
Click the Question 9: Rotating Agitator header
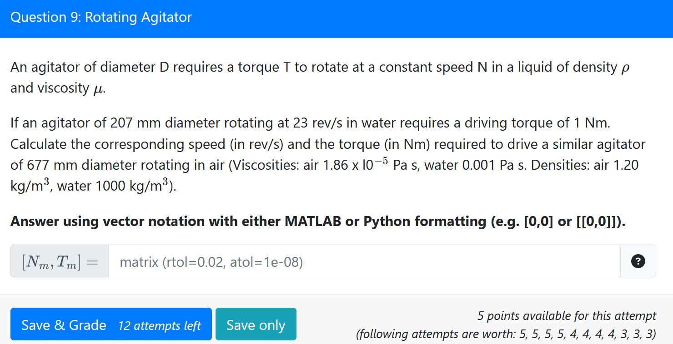click(x=101, y=17)
